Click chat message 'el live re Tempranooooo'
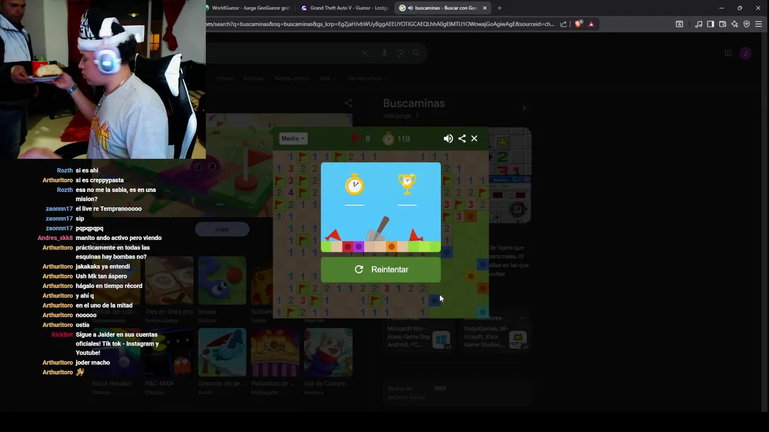 tap(109, 209)
